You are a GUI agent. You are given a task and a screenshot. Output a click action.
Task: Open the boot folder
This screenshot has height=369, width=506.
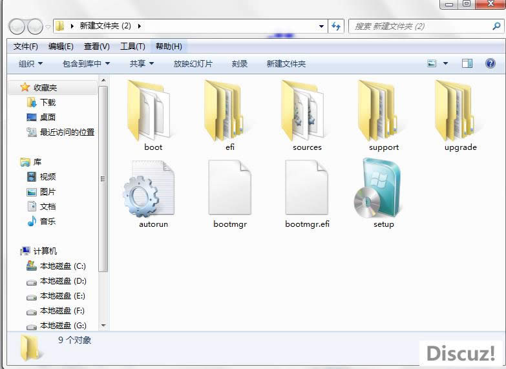(149, 116)
